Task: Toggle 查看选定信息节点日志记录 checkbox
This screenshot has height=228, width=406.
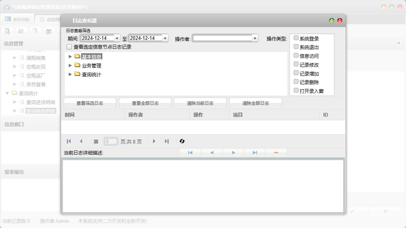Action: coord(69,47)
